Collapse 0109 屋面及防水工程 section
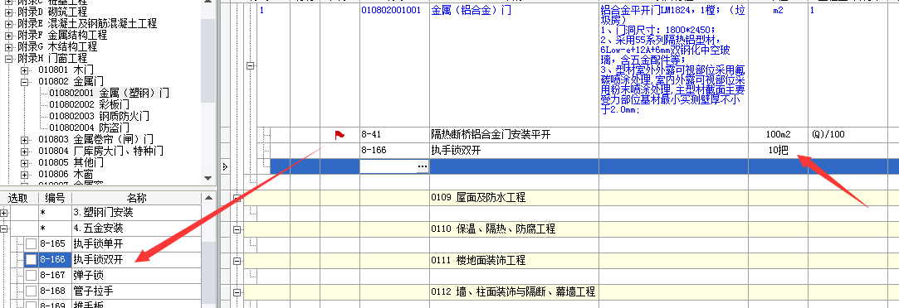 [x=237, y=198]
